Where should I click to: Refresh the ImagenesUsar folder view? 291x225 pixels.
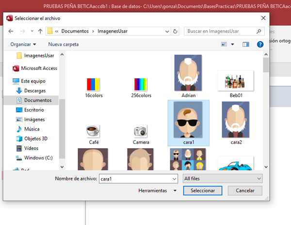point(176,31)
